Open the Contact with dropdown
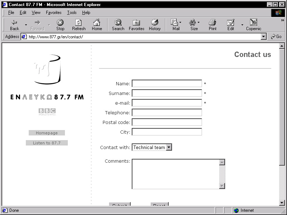Image resolution: width=287 pixels, height=215 pixels. tap(152, 147)
